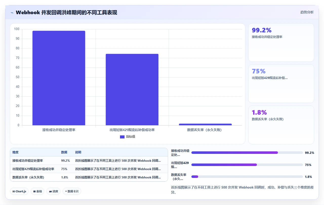Click the 接收成功并稳定处理率 card caption
This screenshot has height=205, width=324.
(267, 37)
